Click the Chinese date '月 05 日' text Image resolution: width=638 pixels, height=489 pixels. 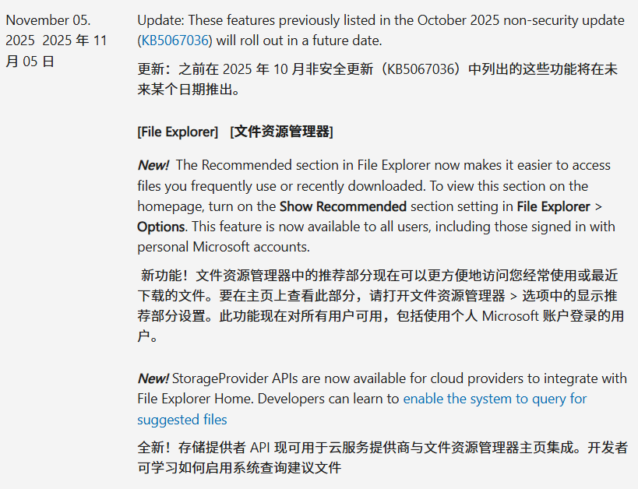(30, 61)
